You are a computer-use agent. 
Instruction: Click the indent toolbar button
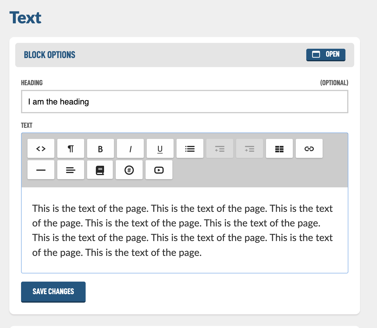point(250,149)
